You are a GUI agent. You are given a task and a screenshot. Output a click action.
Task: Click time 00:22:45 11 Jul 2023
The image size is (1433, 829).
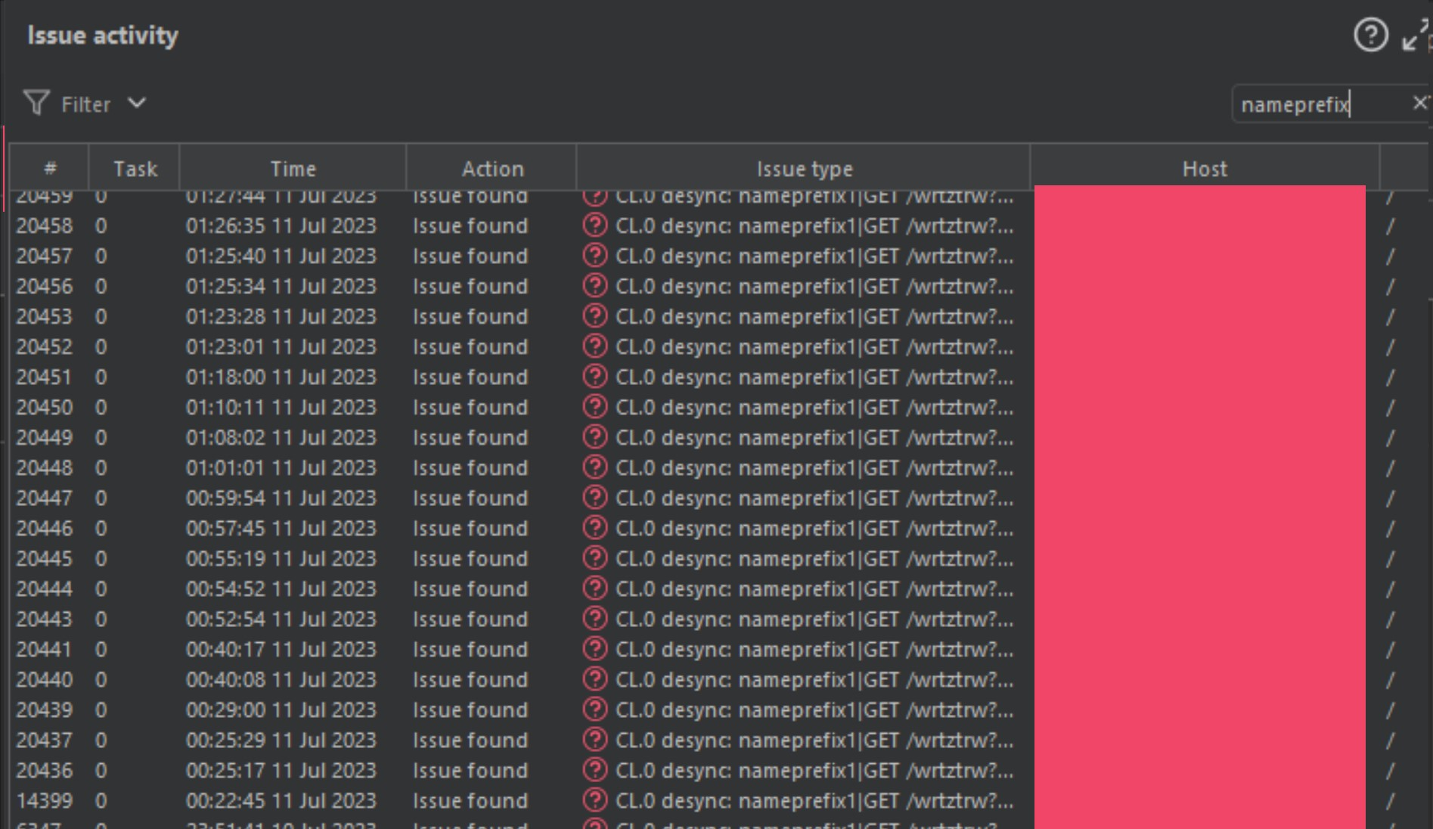coord(281,800)
